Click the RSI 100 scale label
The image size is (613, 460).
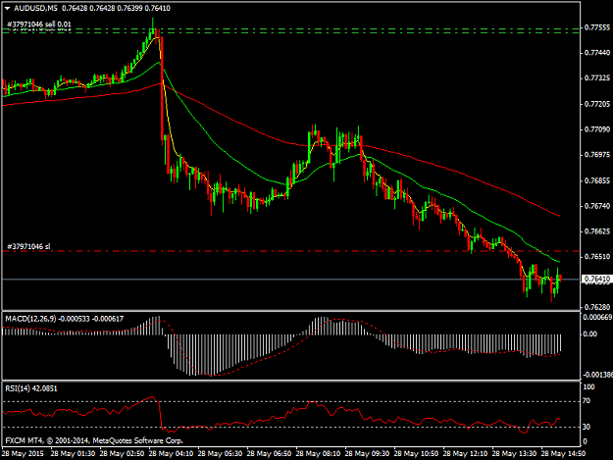click(x=588, y=386)
